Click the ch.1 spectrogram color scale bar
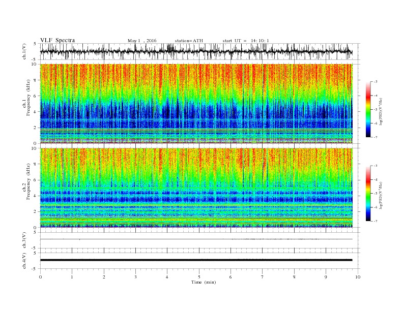 (368, 109)
